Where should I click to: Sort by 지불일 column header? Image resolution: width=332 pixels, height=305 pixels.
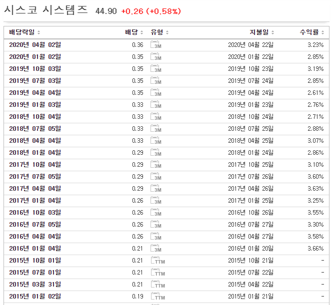pyautogui.click(x=261, y=32)
